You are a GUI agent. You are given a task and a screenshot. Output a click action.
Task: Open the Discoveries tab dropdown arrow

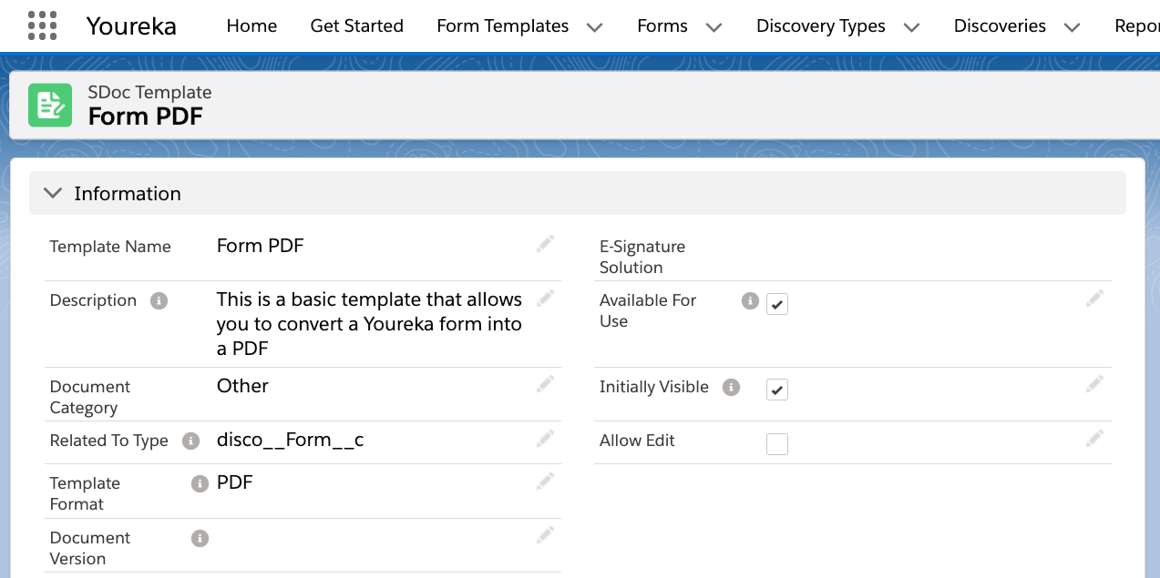1073,27
